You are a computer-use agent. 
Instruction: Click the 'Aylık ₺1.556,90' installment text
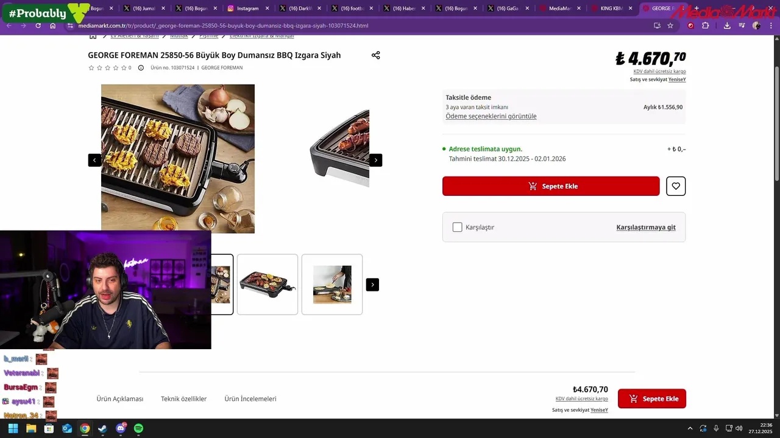click(663, 107)
